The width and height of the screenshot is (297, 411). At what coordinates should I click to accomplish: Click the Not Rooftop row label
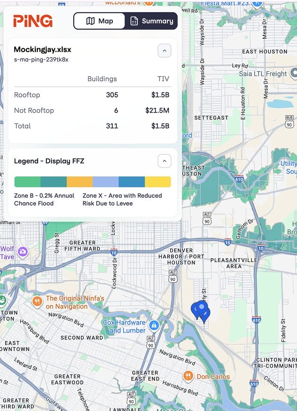[34, 110]
